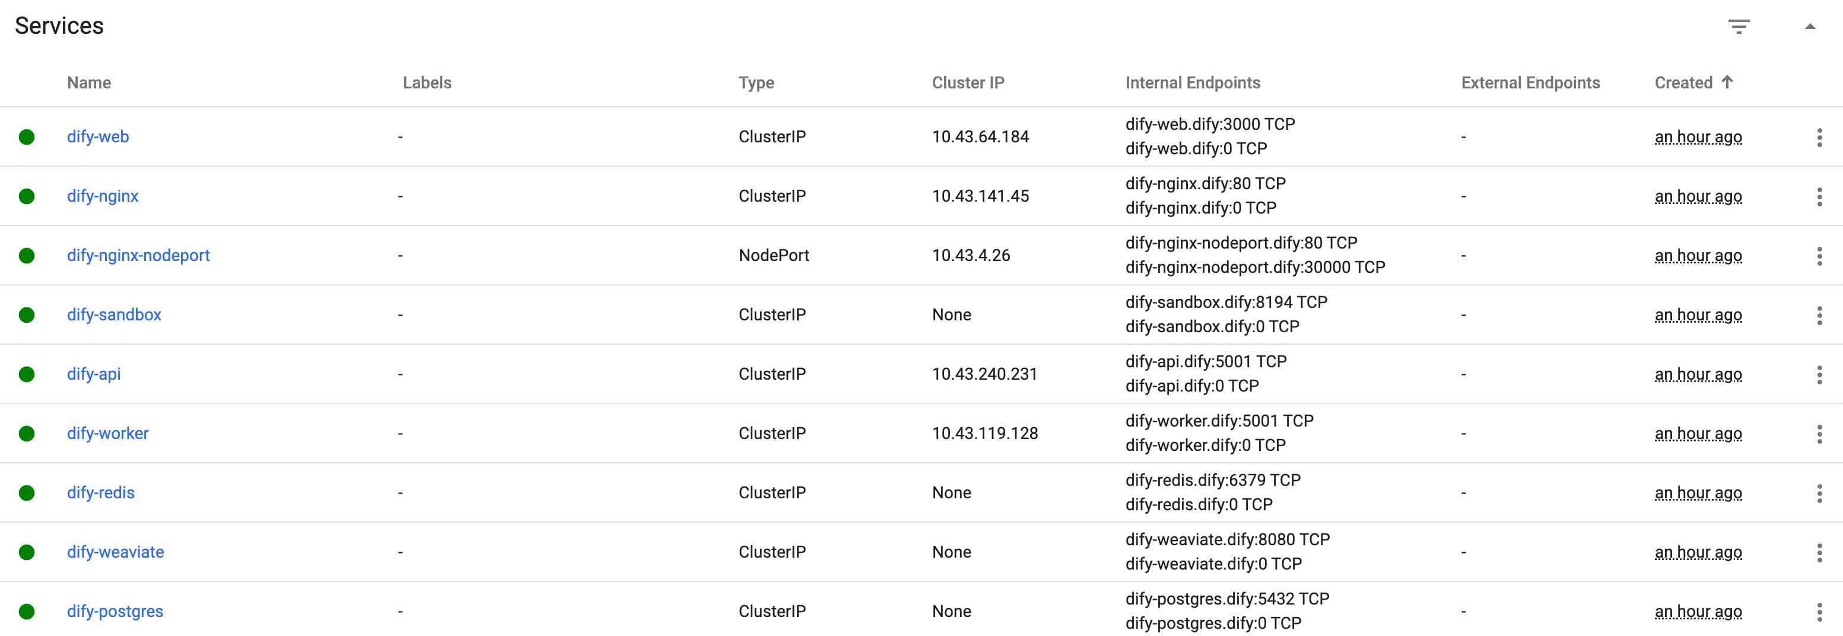Collapse the Services card with arrow
Screen dimensions: 1843x636
coord(1809,27)
